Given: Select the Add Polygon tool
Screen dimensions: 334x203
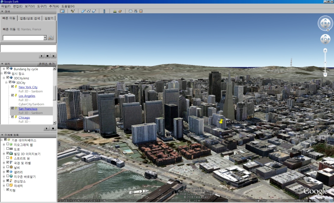Looking at the screenshot, I should (83, 11).
